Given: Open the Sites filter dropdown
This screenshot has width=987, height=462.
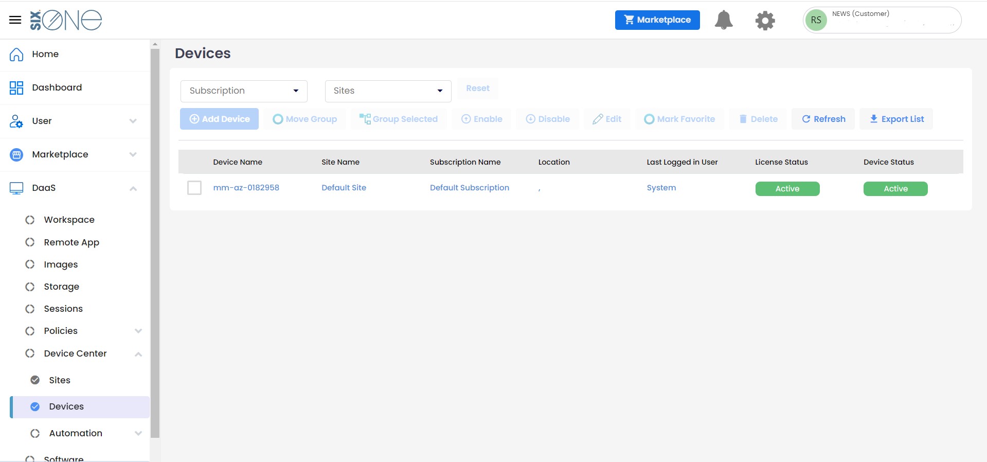Looking at the screenshot, I should (x=388, y=91).
